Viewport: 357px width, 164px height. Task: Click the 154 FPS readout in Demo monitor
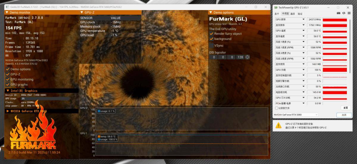coord(14,28)
